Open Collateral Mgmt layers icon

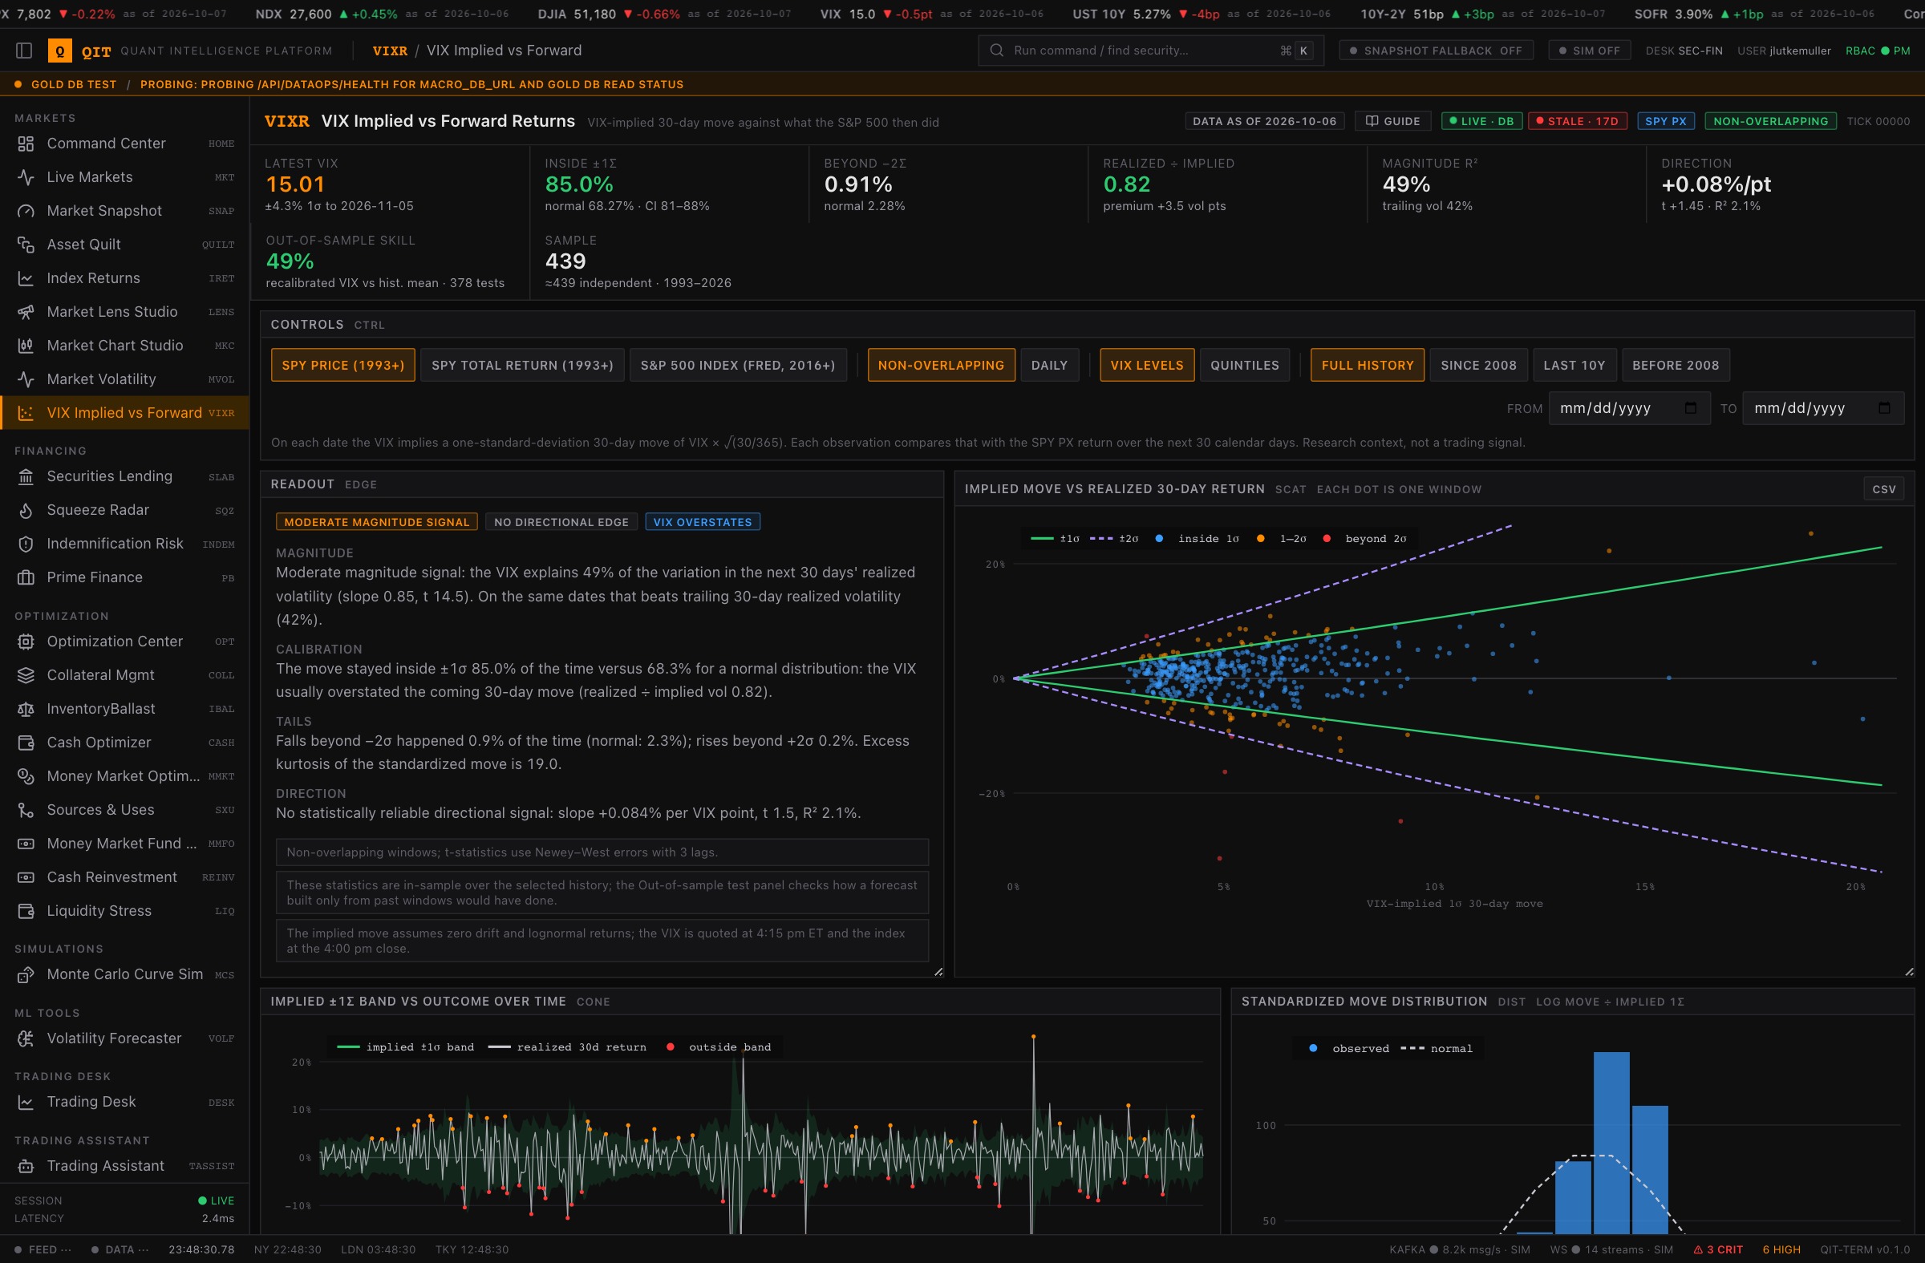click(x=26, y=675)
